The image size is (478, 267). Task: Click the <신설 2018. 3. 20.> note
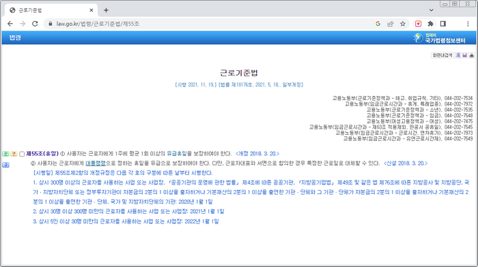point(406,163)
